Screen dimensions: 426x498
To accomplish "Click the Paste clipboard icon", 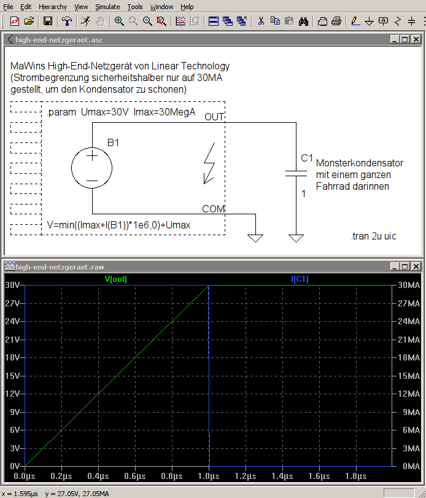I will (x=289, y=21).
